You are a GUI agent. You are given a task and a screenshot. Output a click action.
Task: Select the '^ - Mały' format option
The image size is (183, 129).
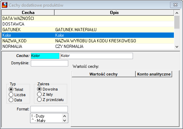point(46,120)
